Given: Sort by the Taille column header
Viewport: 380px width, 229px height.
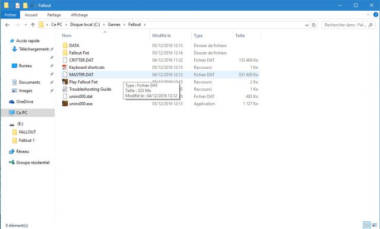Looking at the screenshot, I should tap(240, 36).
